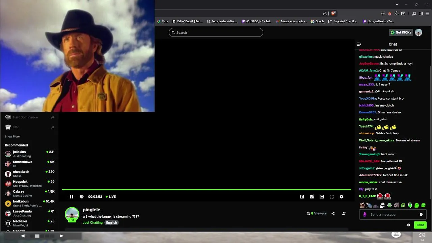The image size is (432, 243).
Task: Click username tchitchi03 in chat
Action: [367, 106]
